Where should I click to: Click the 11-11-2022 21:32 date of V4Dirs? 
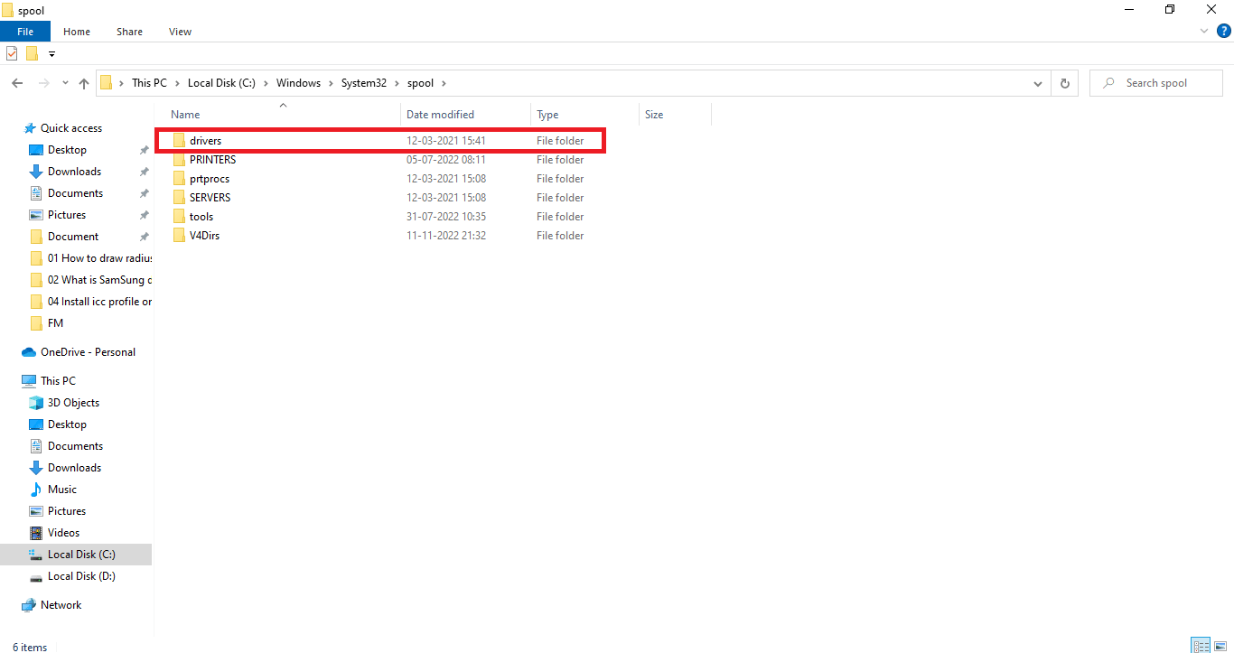(446, 236)
